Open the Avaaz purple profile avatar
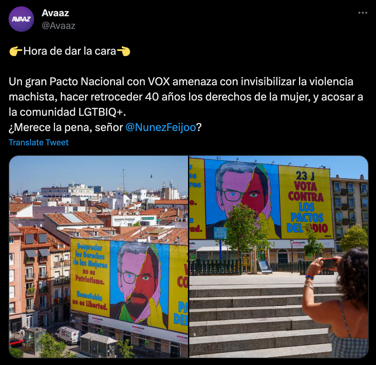The image size is (376, 365). pos(21,19)
